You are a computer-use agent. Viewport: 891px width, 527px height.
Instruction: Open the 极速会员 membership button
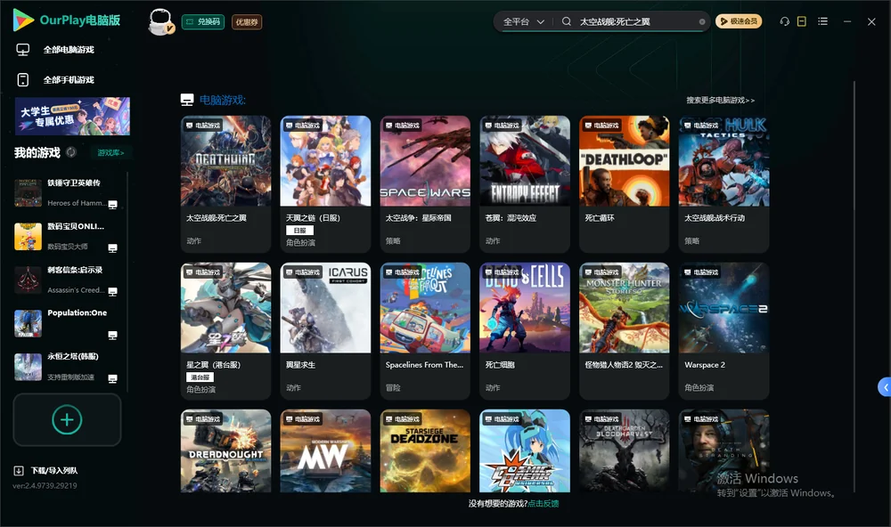click(739, 21)
